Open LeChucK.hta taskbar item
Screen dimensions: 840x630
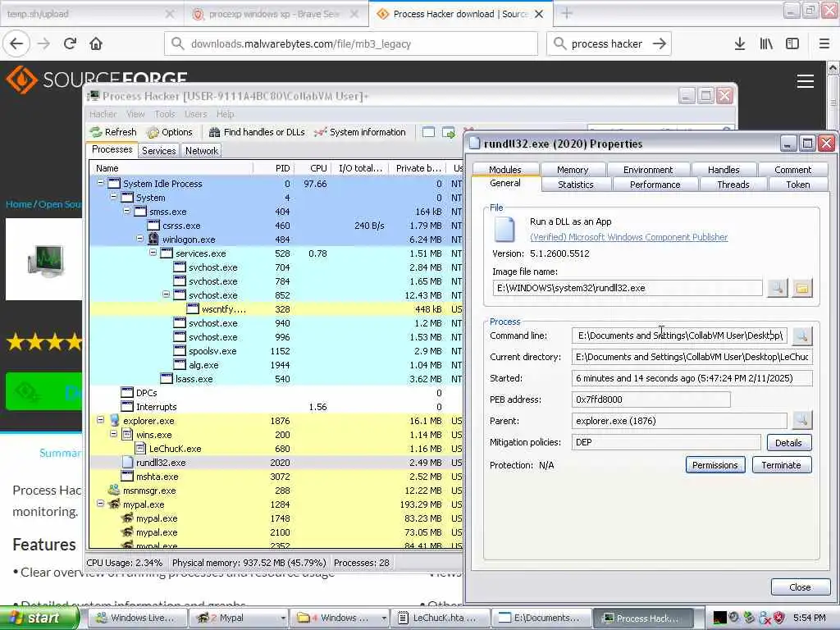(440, 619)
